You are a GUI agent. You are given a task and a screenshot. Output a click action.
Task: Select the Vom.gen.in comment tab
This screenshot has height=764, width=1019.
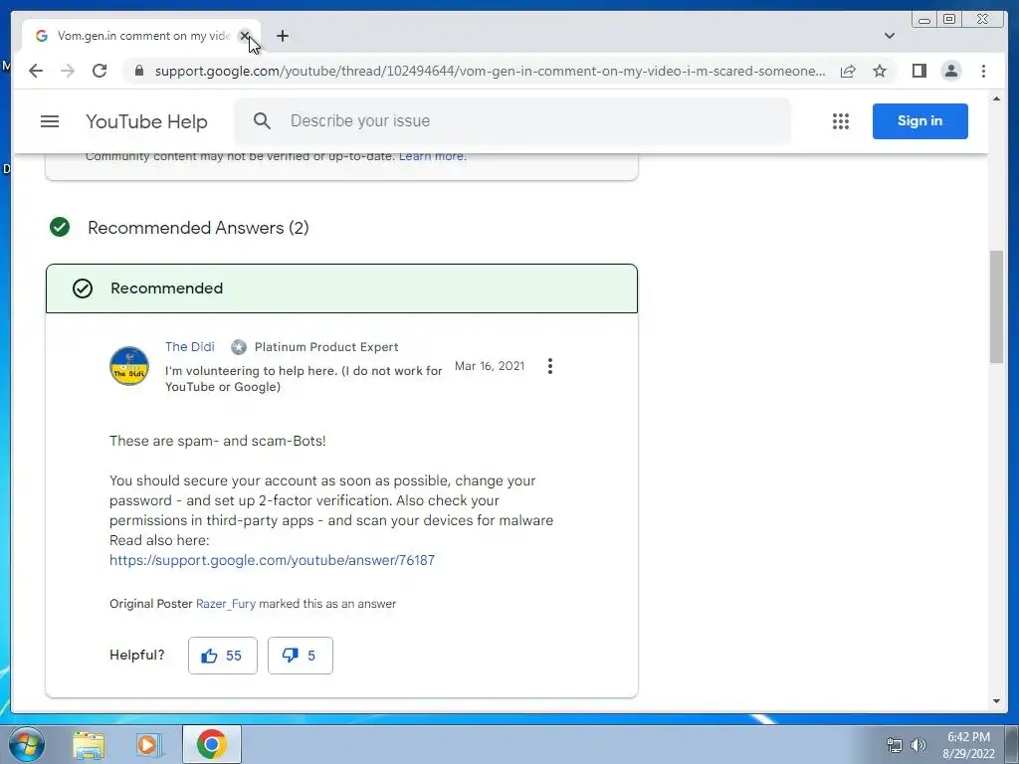pos(141,36)
